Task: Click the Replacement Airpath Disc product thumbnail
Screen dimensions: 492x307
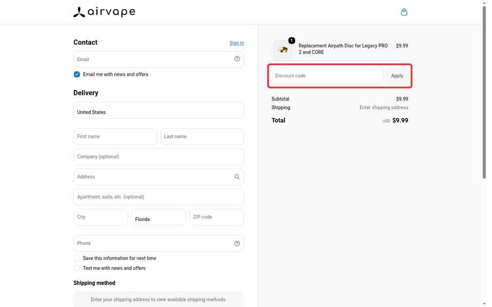Action: 283,49
